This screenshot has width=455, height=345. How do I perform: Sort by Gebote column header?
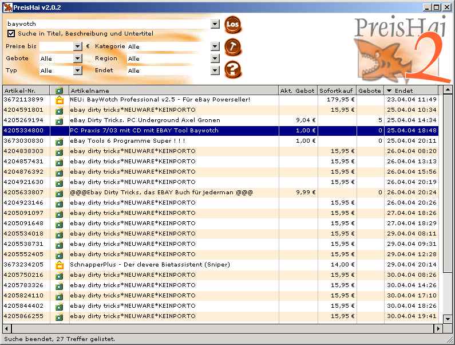pyautogui.click(x=370, y=91)
